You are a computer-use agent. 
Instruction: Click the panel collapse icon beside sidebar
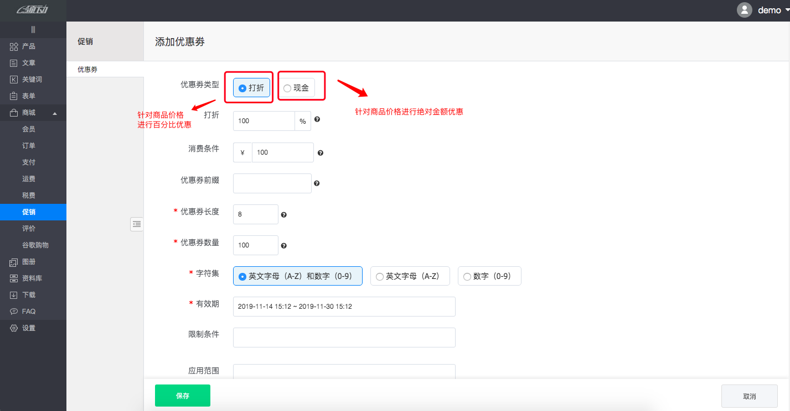click(137, 224)
